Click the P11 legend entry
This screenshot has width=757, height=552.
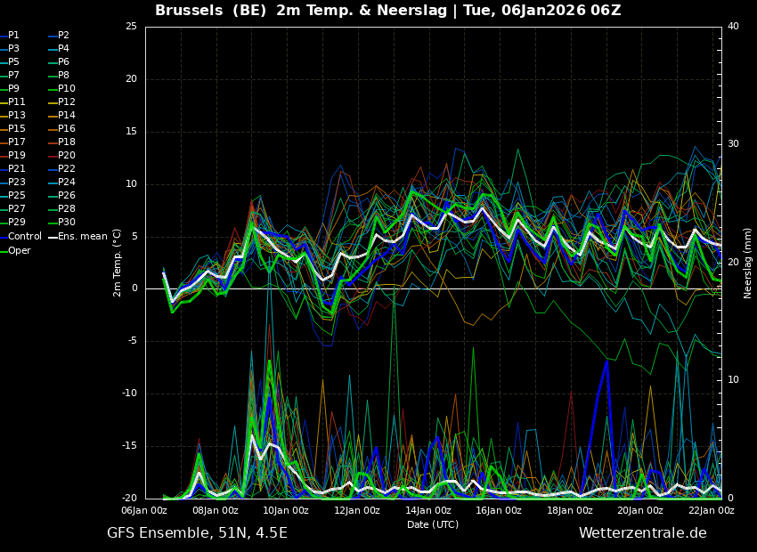coord(12,101)
